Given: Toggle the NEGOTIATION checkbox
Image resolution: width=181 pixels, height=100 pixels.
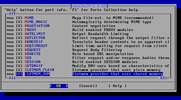Looking at the screenshot, I should [19, 26].
